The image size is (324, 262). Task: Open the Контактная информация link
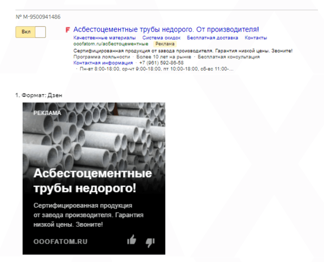pyautogui.click(x=103, y=63)
